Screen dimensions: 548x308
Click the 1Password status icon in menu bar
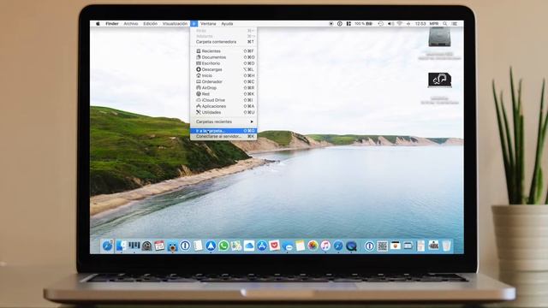340,24
